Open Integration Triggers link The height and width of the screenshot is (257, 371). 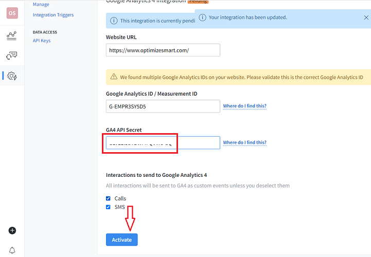coord(53,15)
